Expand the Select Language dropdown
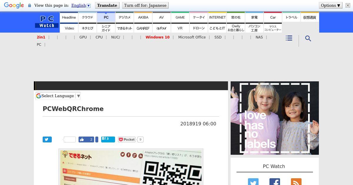The width and height of the screenshot is (353, 185). point(58,96)
